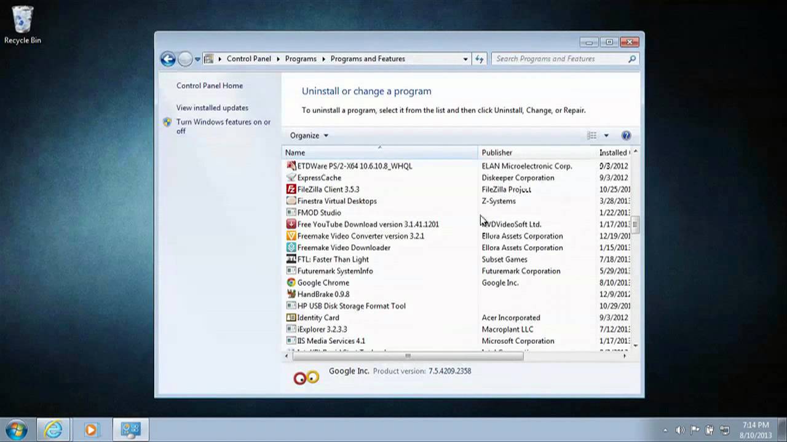The width and height of the screenshot is (787, 442).
Task: Click the search magnifier icon
Action: pyautogui.click(x=631, y=59)
